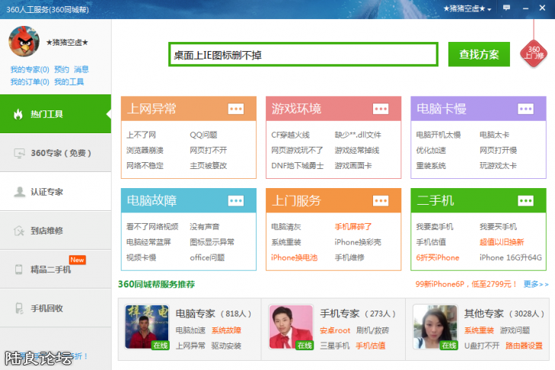Screen dimensions: 555x370
Task: Select 手机屏碎了 option
Action: tap(353, 227)
